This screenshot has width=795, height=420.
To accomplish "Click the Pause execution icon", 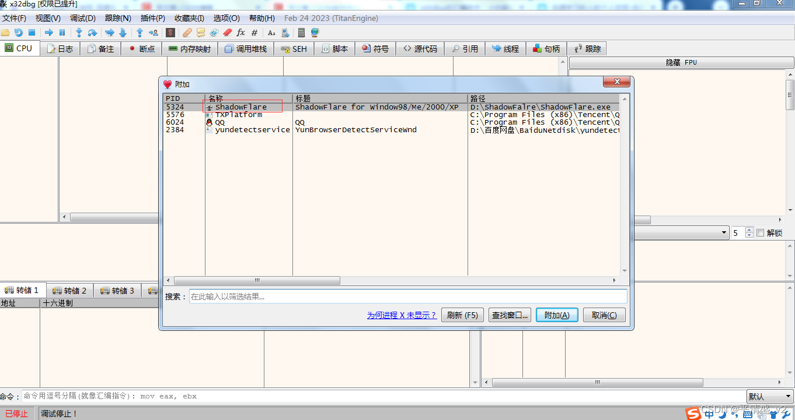I will (x=62, y=33).
